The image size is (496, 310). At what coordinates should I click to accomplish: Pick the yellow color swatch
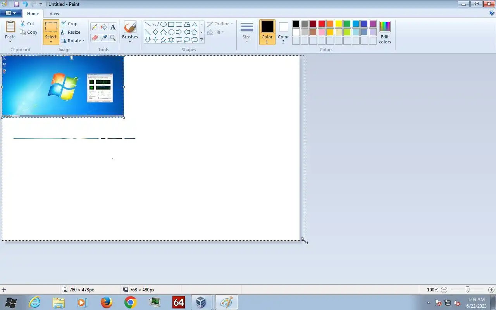[x=339, y=24]
